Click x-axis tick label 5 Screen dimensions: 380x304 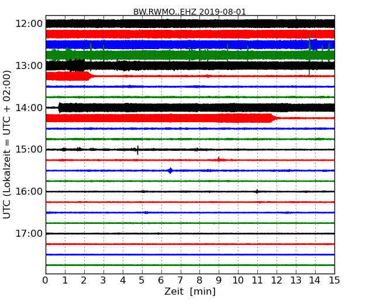(x=142, y=280)
